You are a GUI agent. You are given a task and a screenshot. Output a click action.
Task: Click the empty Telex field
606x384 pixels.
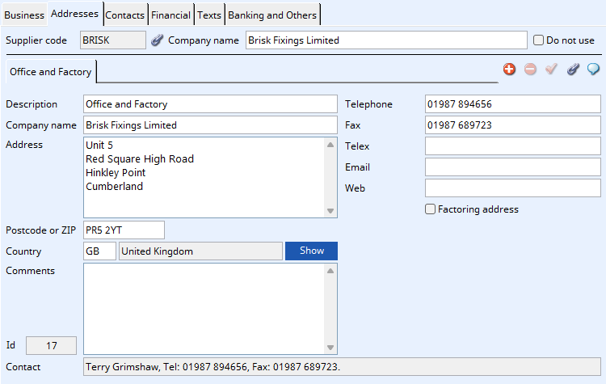click(x=513, y=146)
